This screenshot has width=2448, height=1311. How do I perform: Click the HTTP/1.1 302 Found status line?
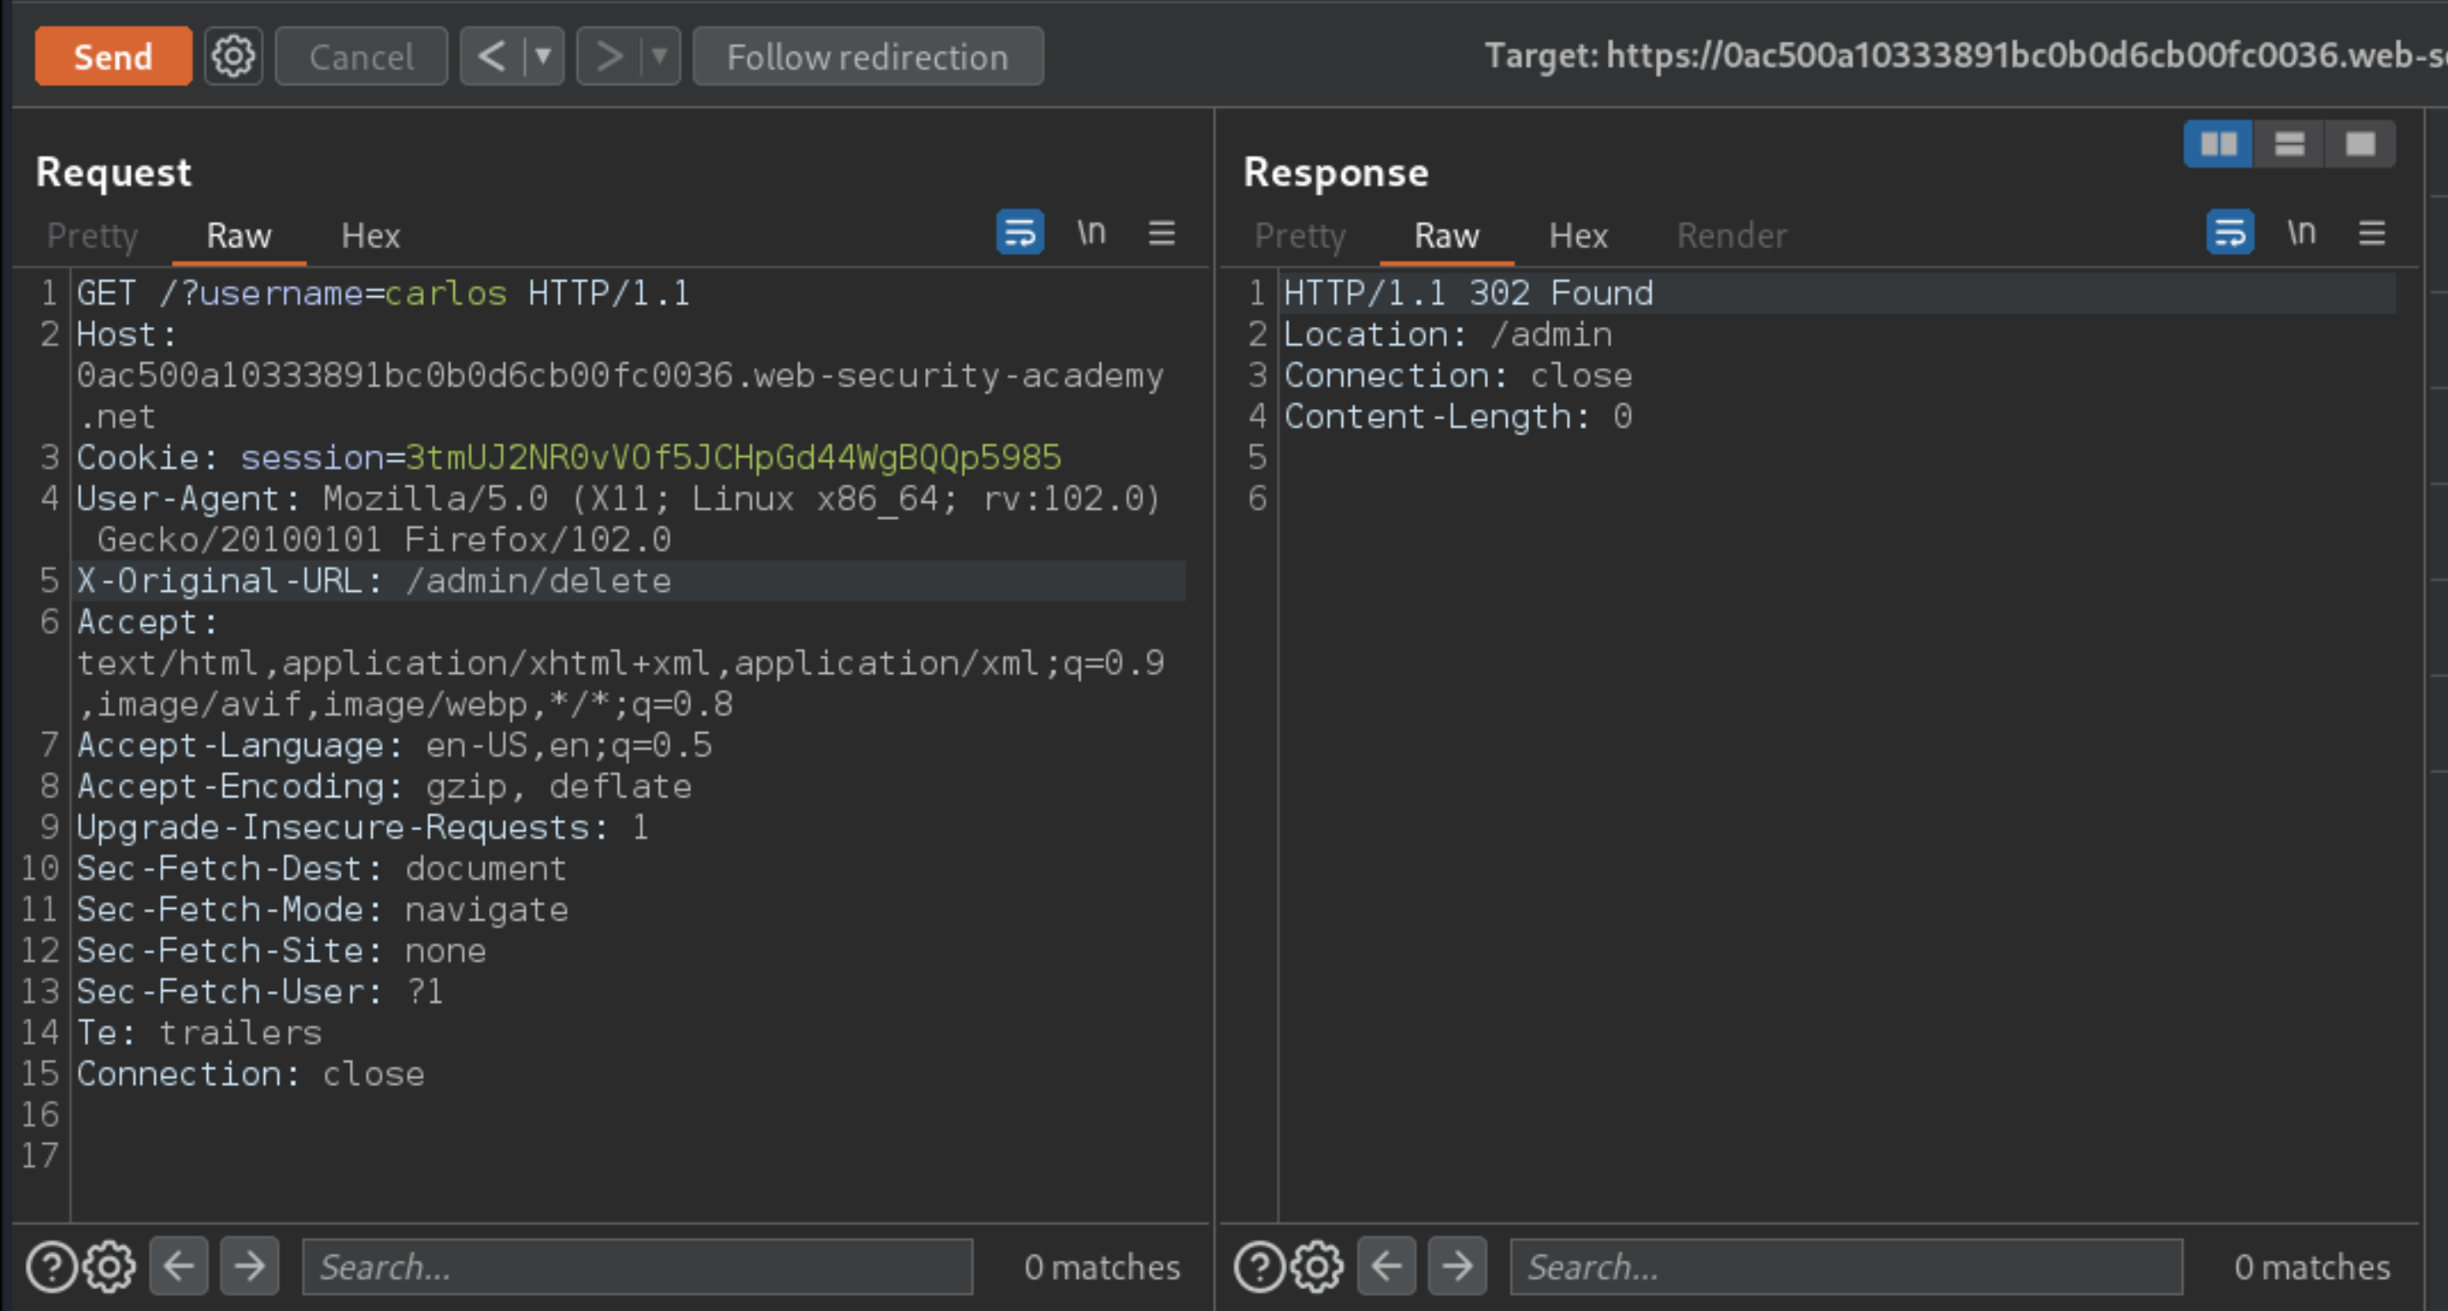click(x=1468, y=293)
